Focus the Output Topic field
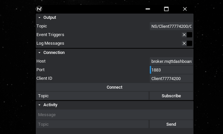 tap(171, 26)
